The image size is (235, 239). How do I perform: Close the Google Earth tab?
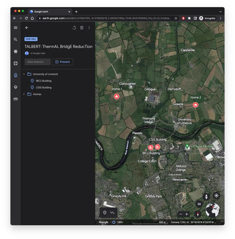pos(69,12)
